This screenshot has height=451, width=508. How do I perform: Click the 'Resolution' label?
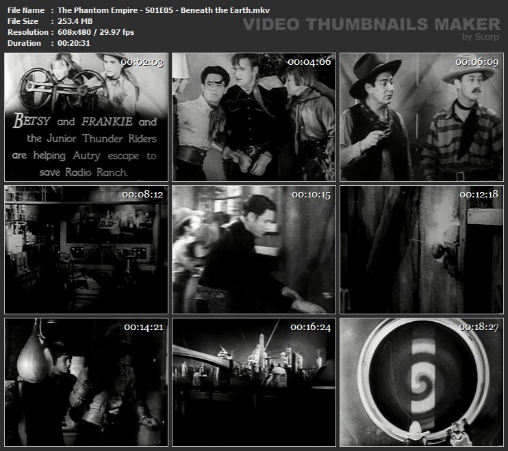(x=28, y=32)
